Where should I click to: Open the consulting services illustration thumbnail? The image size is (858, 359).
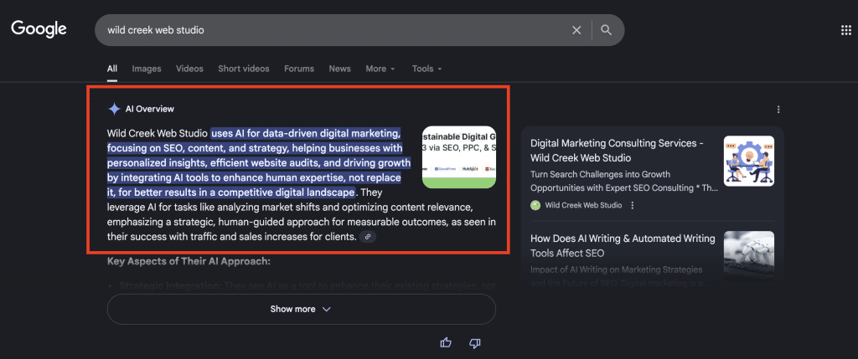[748, 162]
